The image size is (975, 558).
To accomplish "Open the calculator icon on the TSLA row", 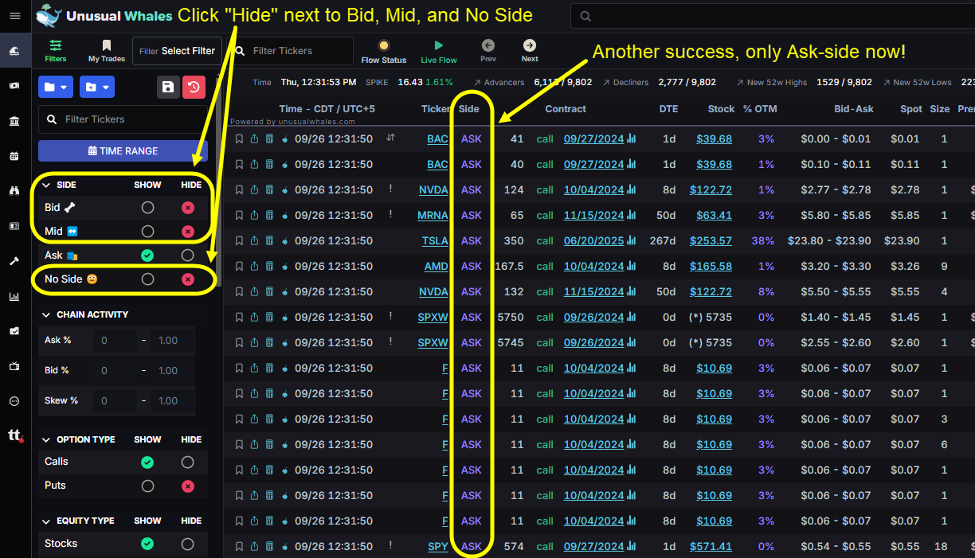I will pyautogui.click(x=269, y=240).
